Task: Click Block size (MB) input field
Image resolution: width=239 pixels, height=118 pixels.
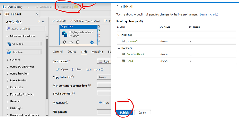Action: [104, 93]
